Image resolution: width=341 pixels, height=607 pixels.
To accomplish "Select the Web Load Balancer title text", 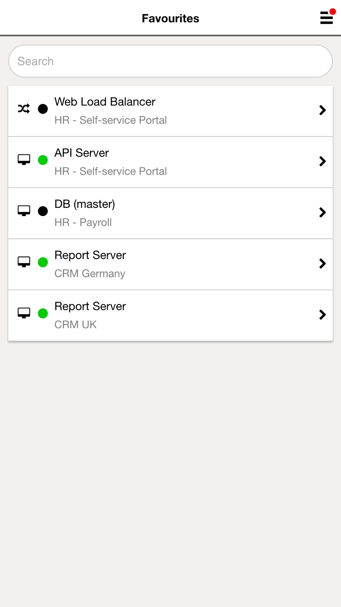I will point(105,102).
